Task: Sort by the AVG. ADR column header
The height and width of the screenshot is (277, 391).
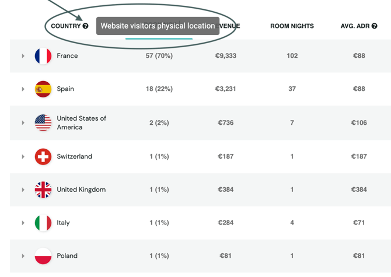Action: click(x=355, y=26)
